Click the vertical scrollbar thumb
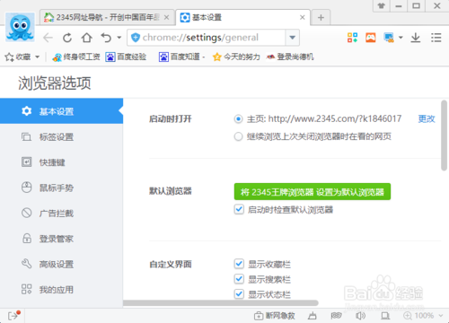This screenshot has width=449, height=323. coord(445,135)
